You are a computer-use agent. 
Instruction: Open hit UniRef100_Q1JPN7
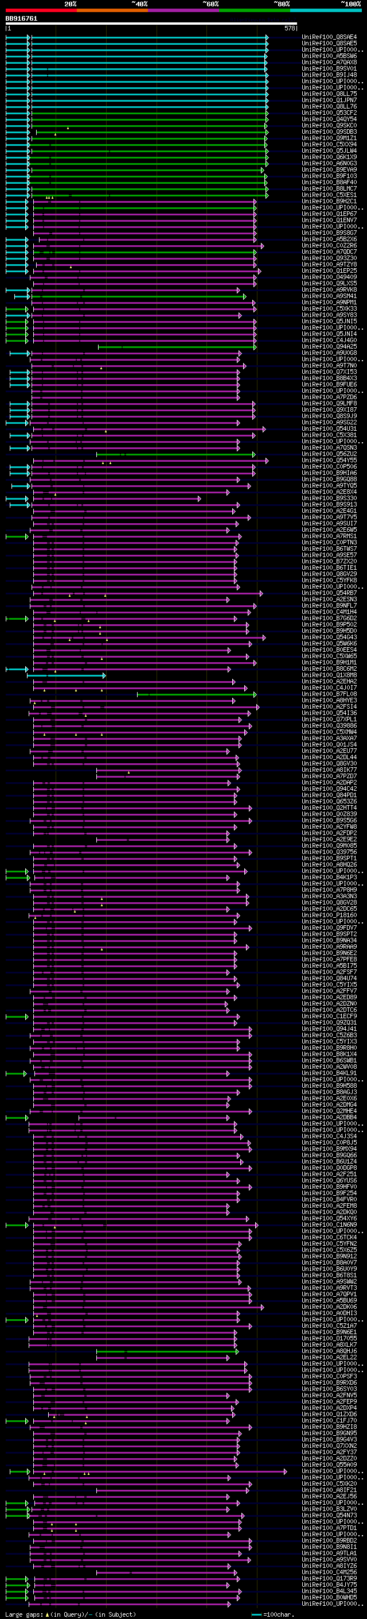pos(329,100)
